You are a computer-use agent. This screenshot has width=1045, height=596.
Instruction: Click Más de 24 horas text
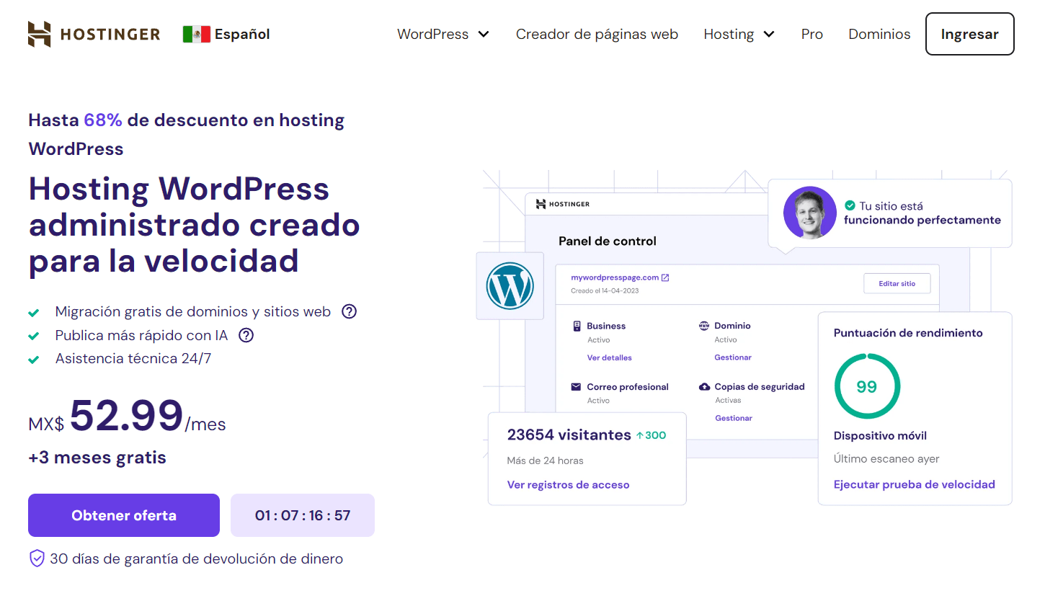[545, 461]
